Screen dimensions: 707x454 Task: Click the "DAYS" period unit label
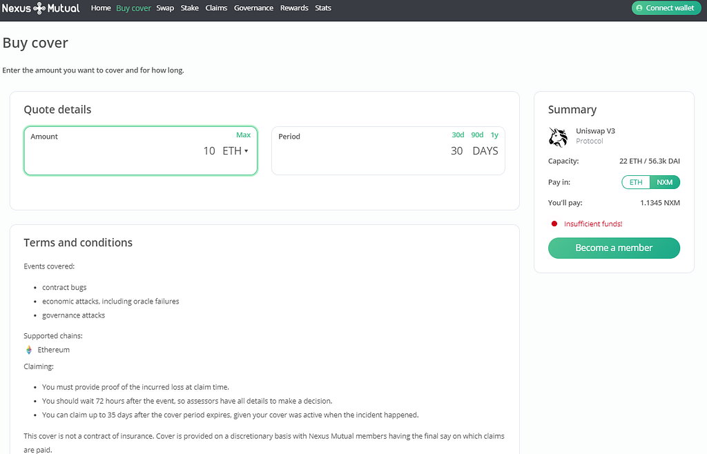tap(485, 151)
